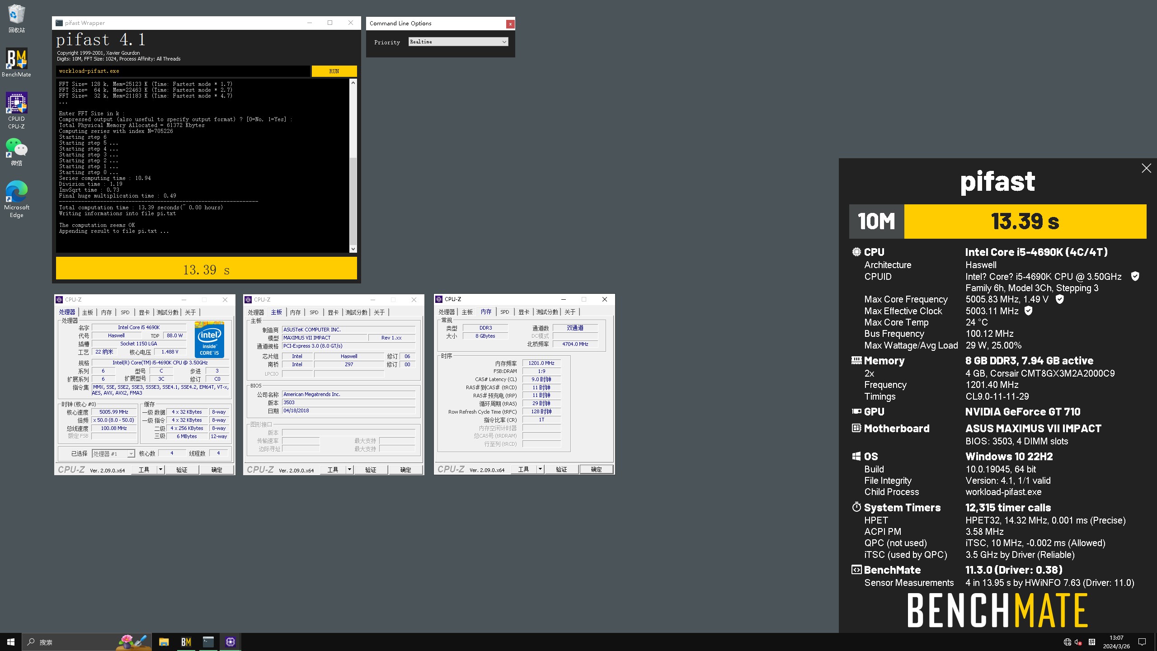Image resolution: width=1157 pixels, height=651 pixels.
Task: Click the Total computation time line in console
Action: click(141, 208)
